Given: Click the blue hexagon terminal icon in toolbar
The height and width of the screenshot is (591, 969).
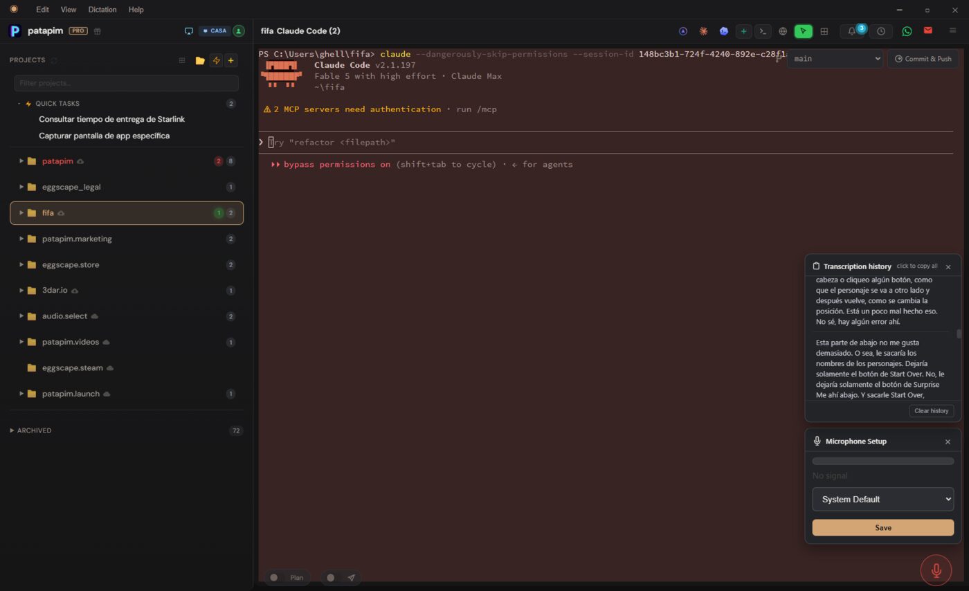Looking at the screenshot, I should click(x=723, y=31).
